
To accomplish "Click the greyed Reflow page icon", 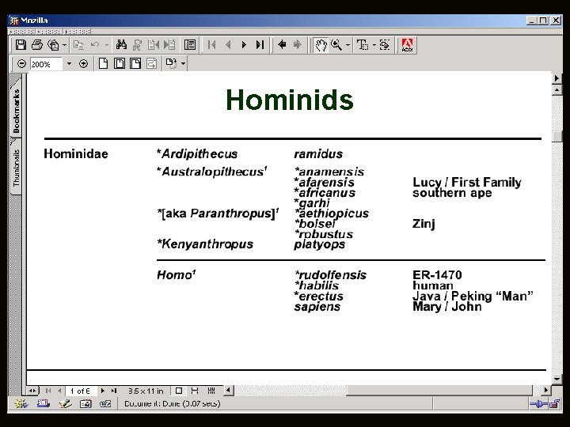I will (151, 63).
